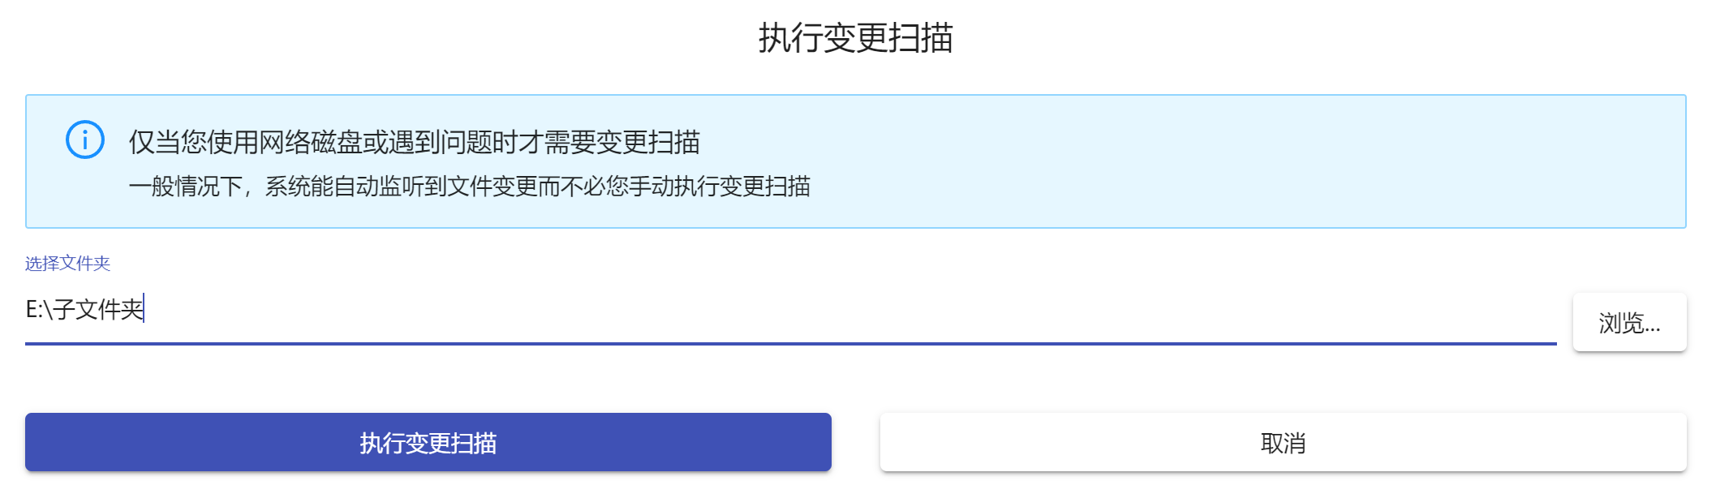The image size is (1716, 498).
Task: Click the phrase 遇到问题时 in banner heading
Action: pyautogui.click(x=453, y=142)
